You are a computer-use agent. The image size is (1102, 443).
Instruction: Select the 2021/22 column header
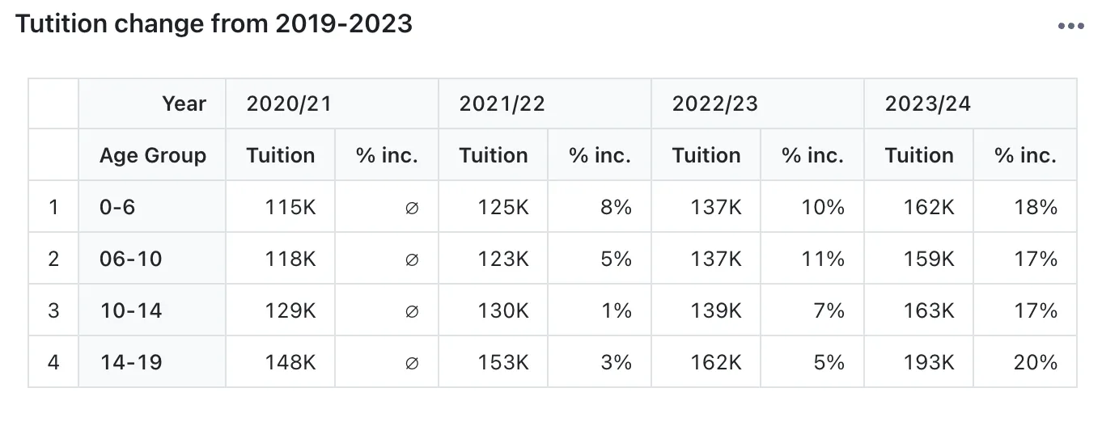point(545,103)
